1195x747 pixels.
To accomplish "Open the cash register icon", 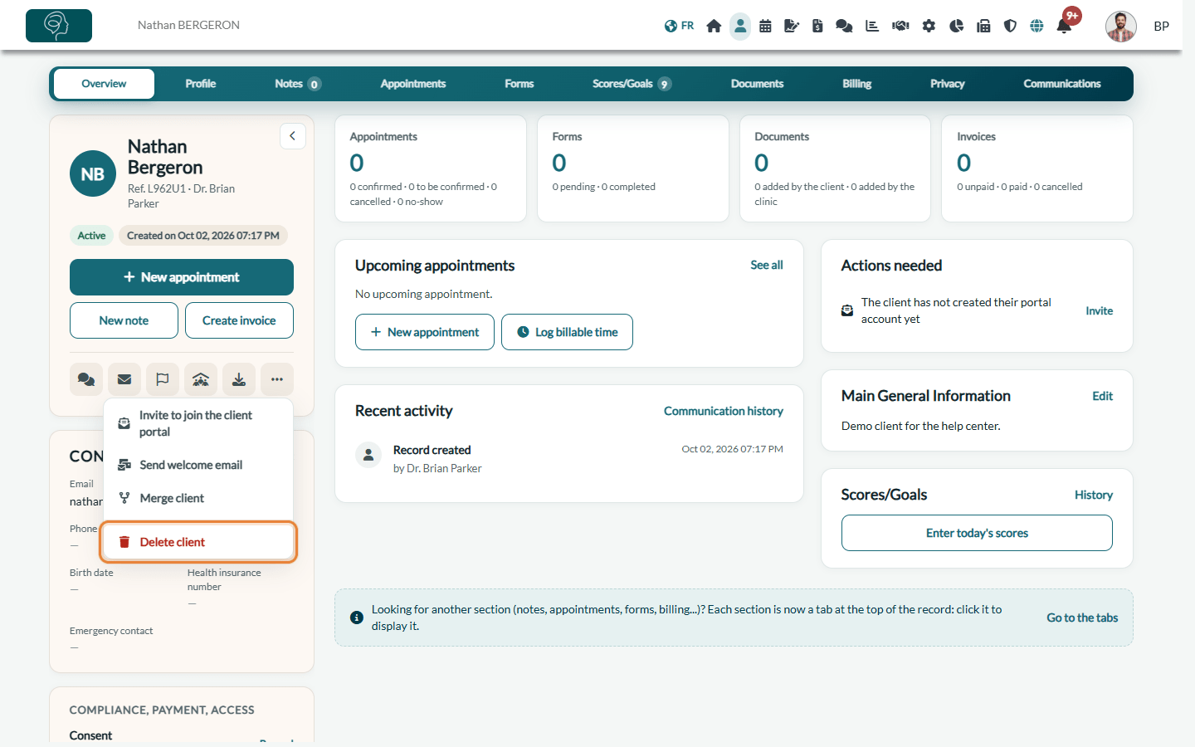I will [983, 26].
